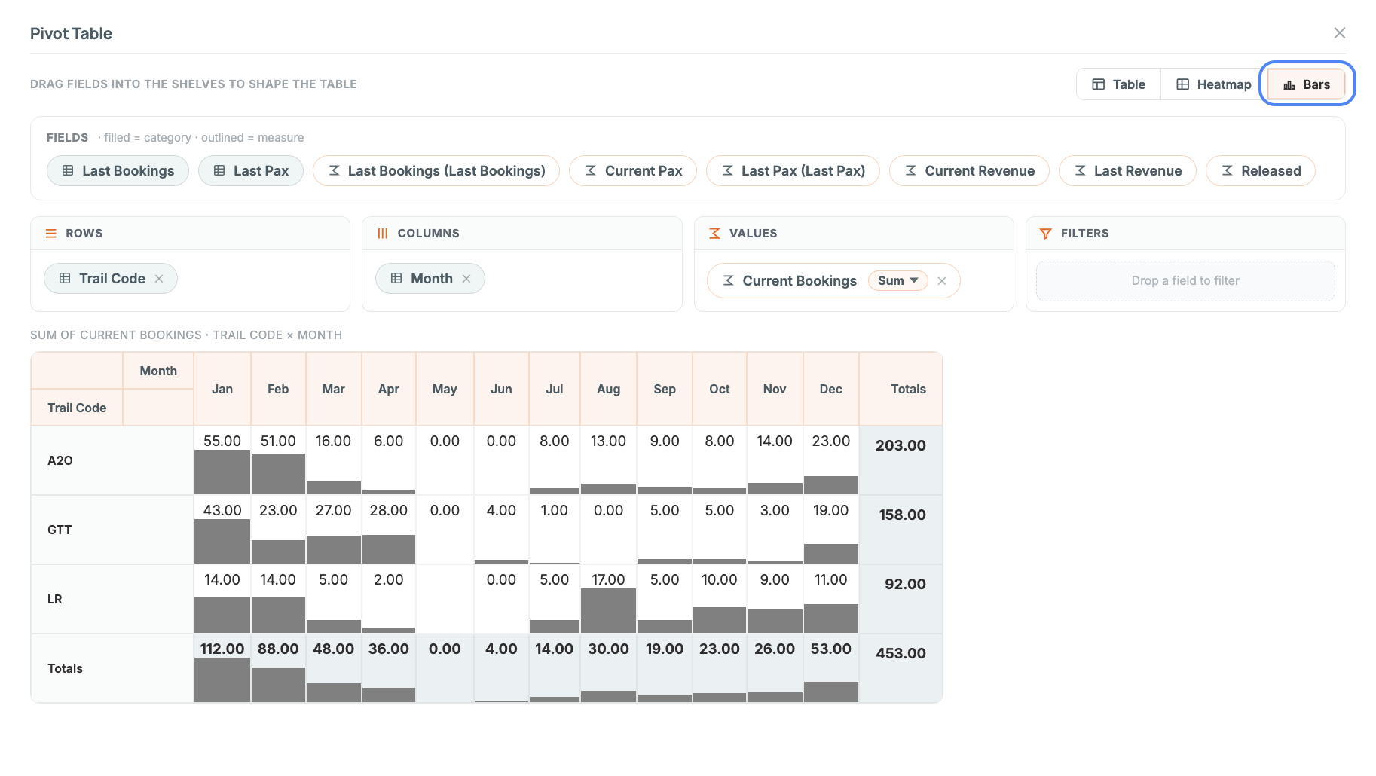Remove Trail Code from the Rows shelf

tap(159, 279)
